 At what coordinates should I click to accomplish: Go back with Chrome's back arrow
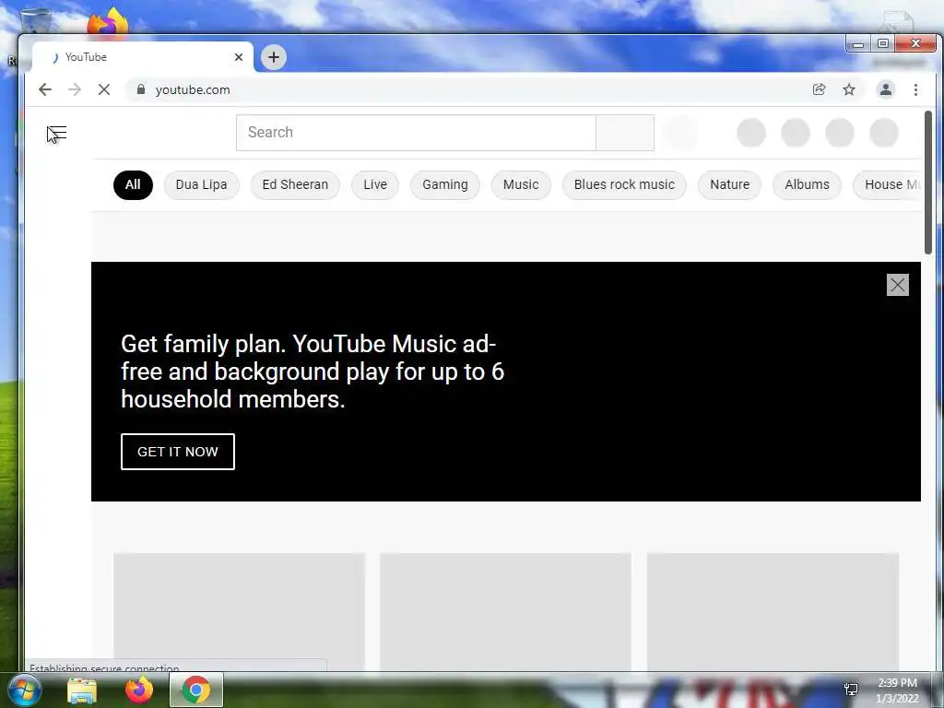pyautogui.click(x=45, y=89)
